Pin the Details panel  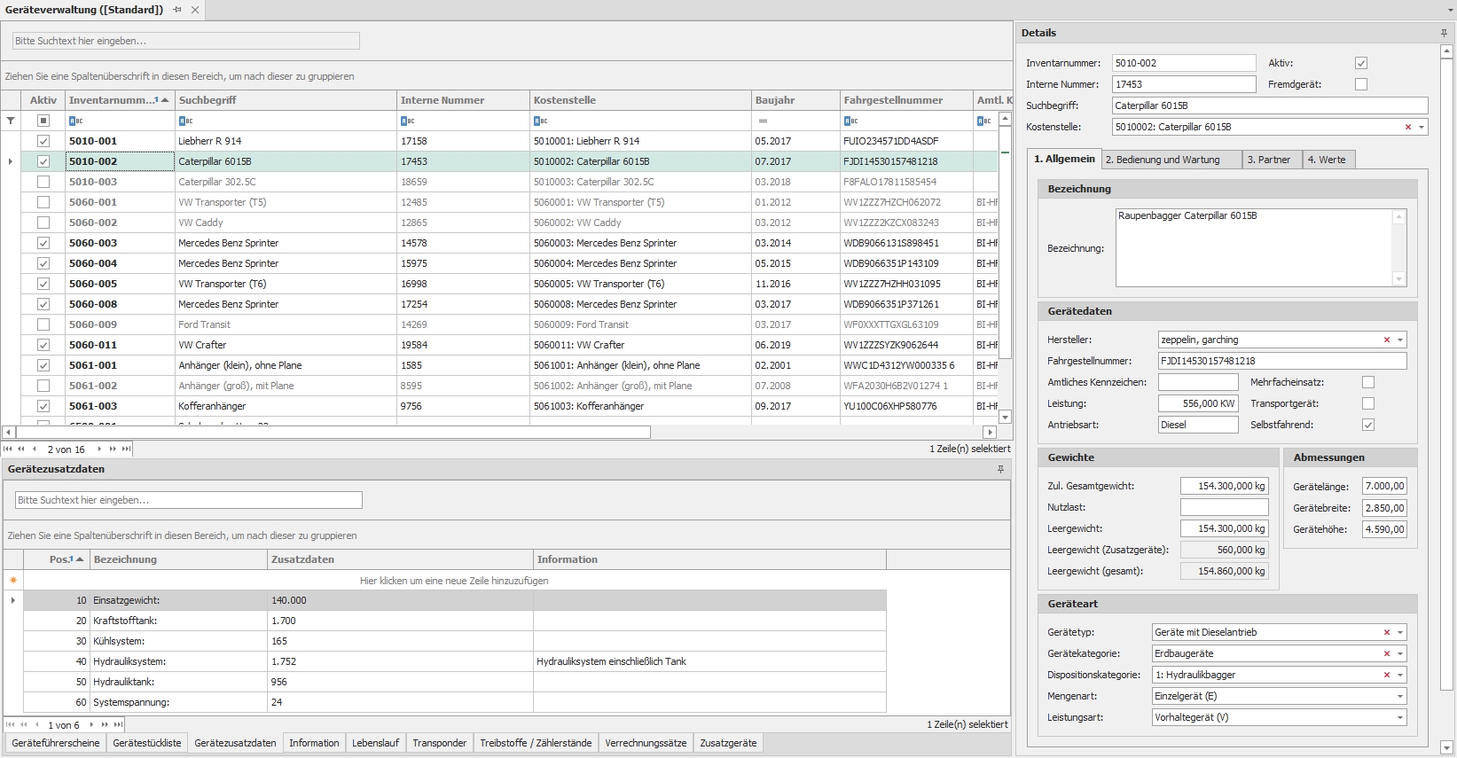pyautogui.click(x=1444, y=33)
